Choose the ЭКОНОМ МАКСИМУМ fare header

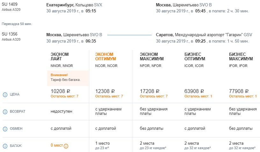[151, 56]
